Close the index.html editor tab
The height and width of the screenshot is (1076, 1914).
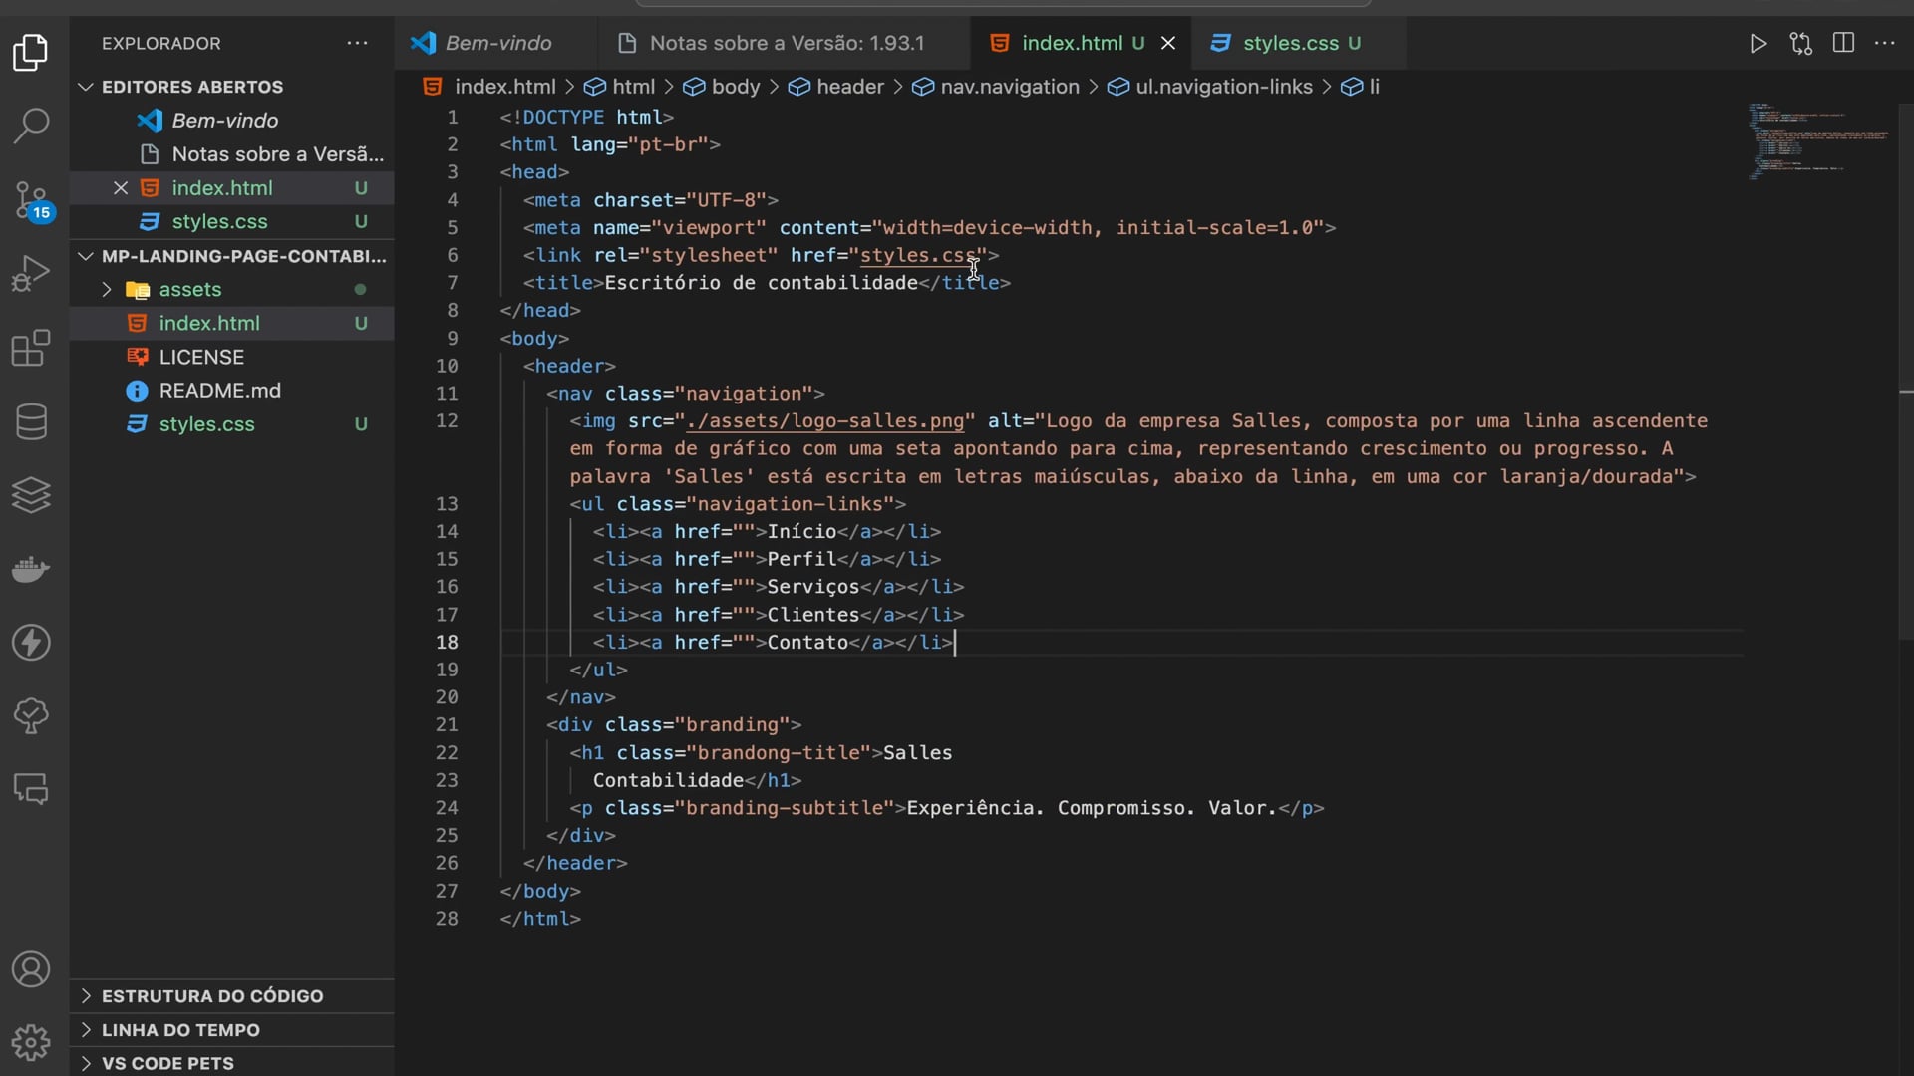pyautogui.click(x=1168, y=43)
